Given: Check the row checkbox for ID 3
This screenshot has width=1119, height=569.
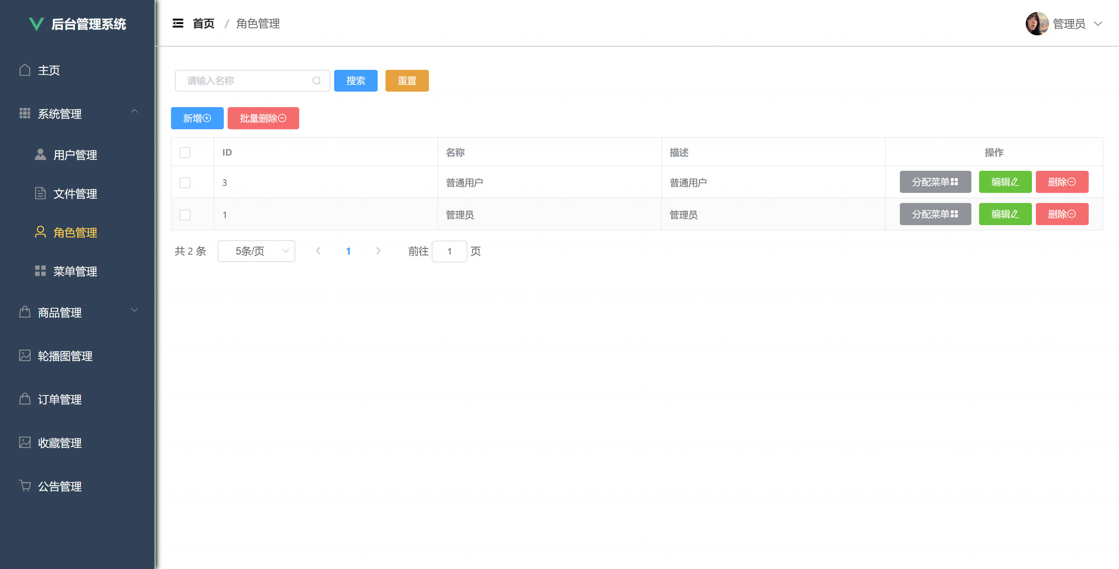Looking at the screenshot, I should pyautogui.click(x=185, y=183).
